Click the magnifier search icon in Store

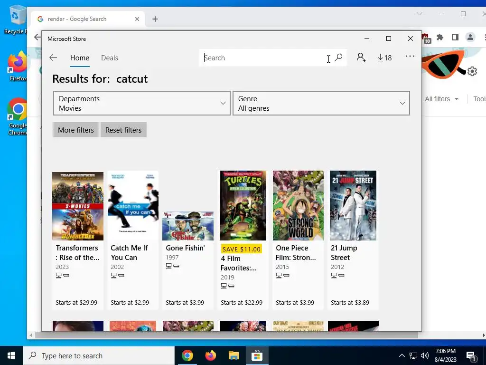pos(339,58)
